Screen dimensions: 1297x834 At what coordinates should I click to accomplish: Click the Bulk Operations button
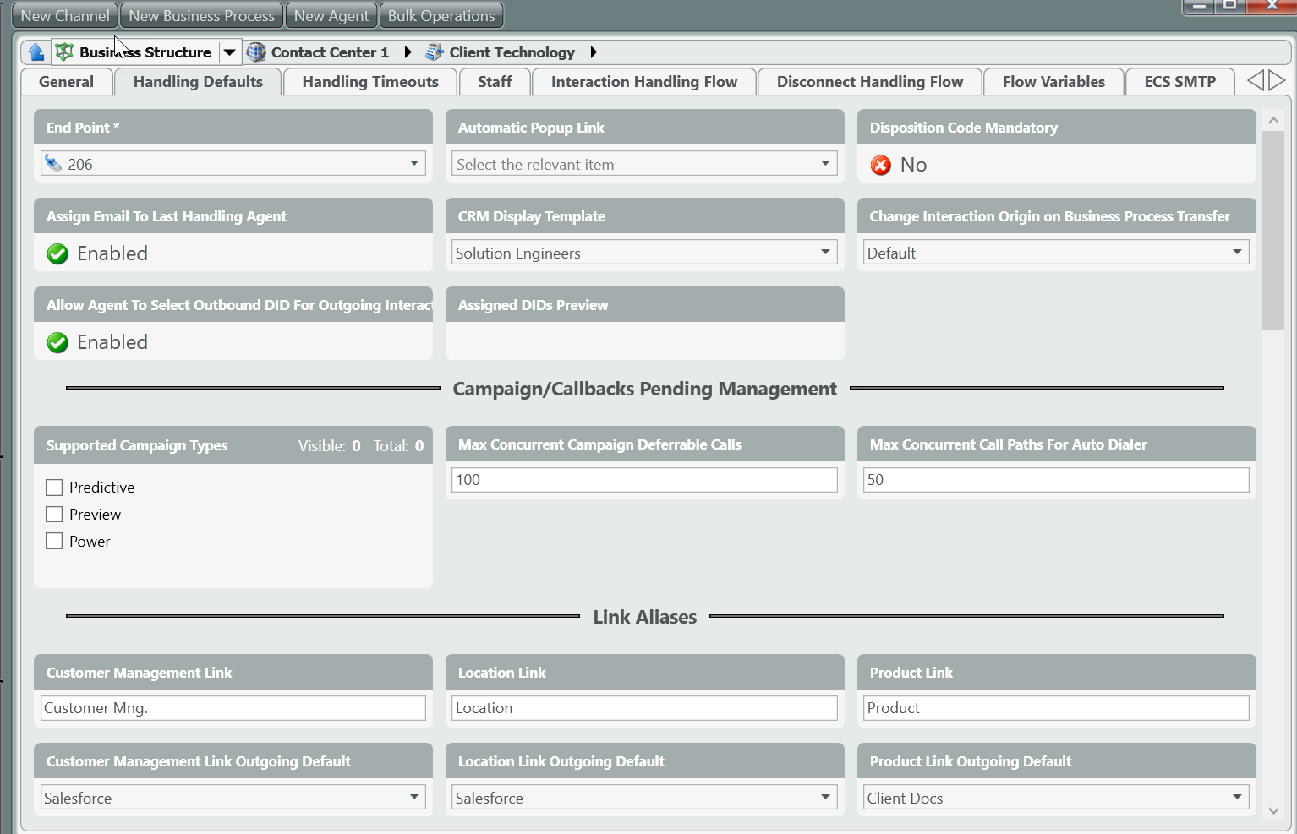[441, 16]
